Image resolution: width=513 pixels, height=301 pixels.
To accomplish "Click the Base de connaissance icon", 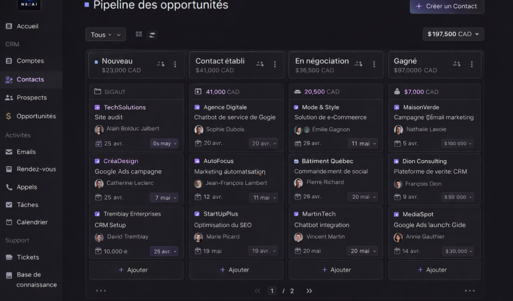I will 9,275.
